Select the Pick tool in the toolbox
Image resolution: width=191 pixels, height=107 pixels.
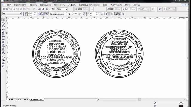pos(3,19)
